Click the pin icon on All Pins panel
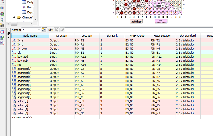 pyautogui.click(x=9, y=37)
